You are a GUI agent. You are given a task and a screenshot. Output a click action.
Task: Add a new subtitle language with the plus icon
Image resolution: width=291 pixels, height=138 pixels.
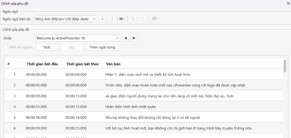[102, 19]
